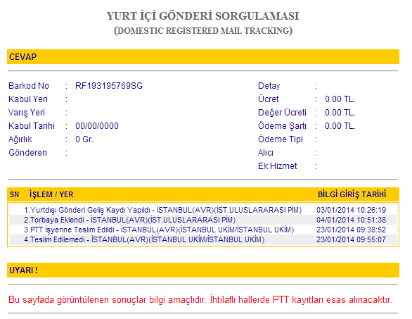The width and height of the screenshot is (412, 319).
Task: Click the İŞLEM / YER column header
Action: pos(51,194)
